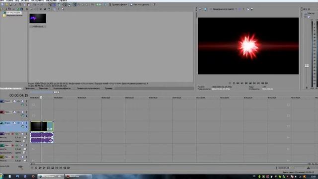Click the Master volume fader handle
The height and width of the screenshot is (179, 318).
(x=307, y=66)
